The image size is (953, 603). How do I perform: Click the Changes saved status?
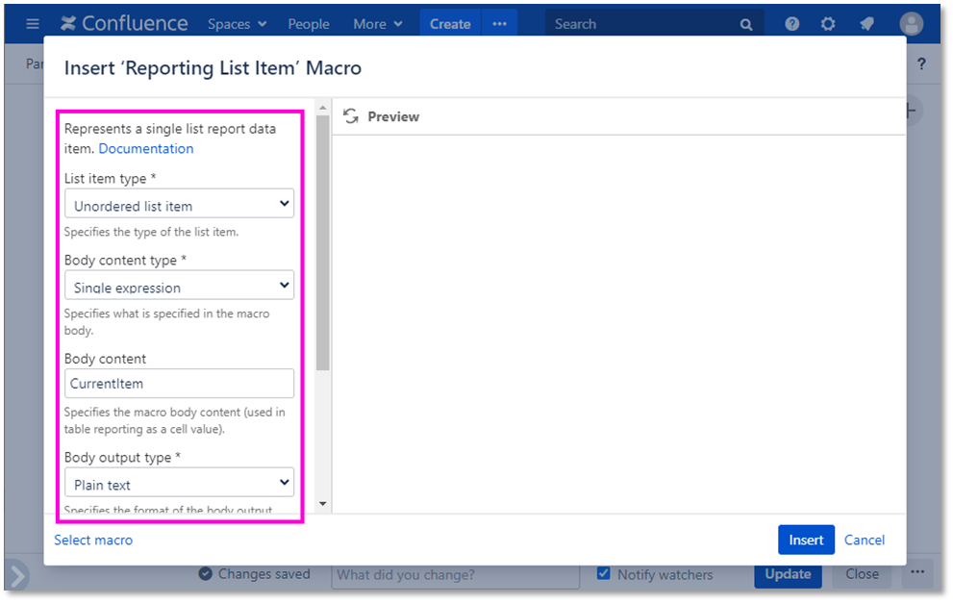tap(255, 574)
